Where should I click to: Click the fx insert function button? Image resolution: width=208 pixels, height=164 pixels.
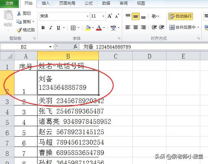[75, 47]
